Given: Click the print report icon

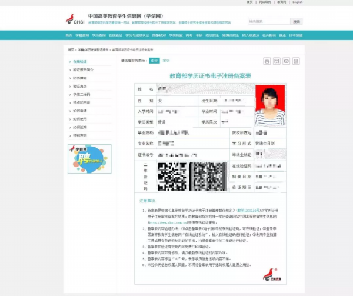Looking at the screenshot, I should coord(267,61).
